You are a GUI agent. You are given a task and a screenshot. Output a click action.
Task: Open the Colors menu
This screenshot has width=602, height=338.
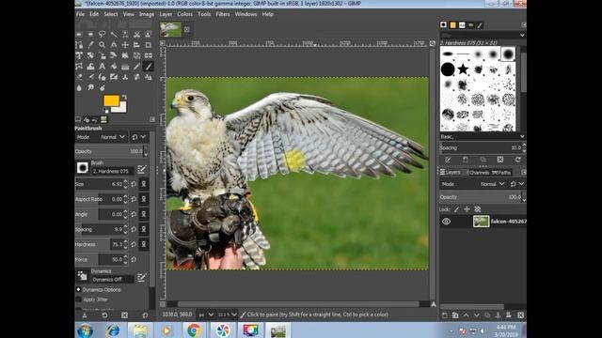(x=184, y=14)
